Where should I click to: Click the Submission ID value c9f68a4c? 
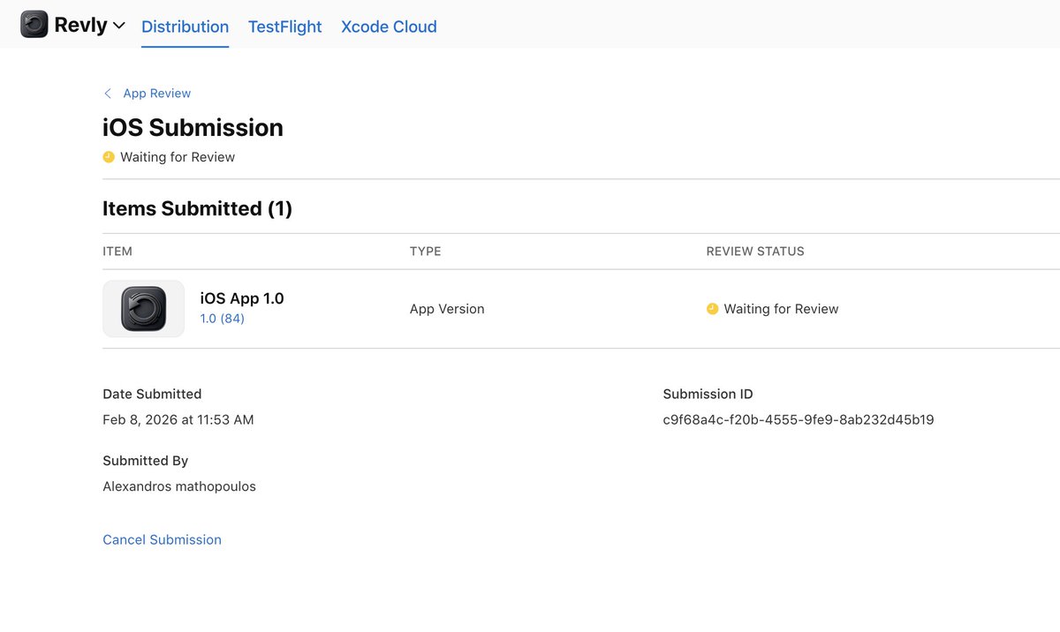[799, 420]
